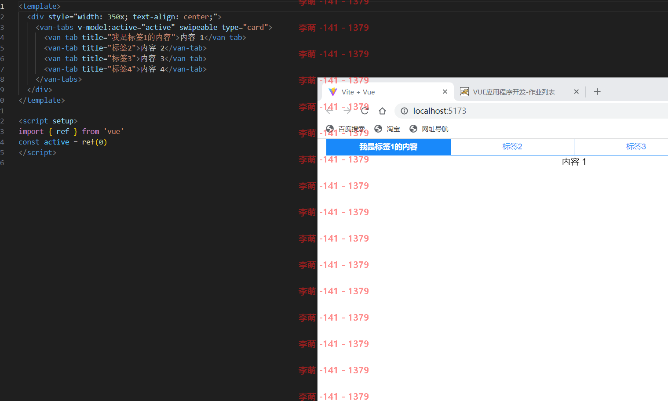The height and width of the screenshot is (401, 668).
Task: Click the Vite favicon on first tab
Action: [x=333, y=92]
